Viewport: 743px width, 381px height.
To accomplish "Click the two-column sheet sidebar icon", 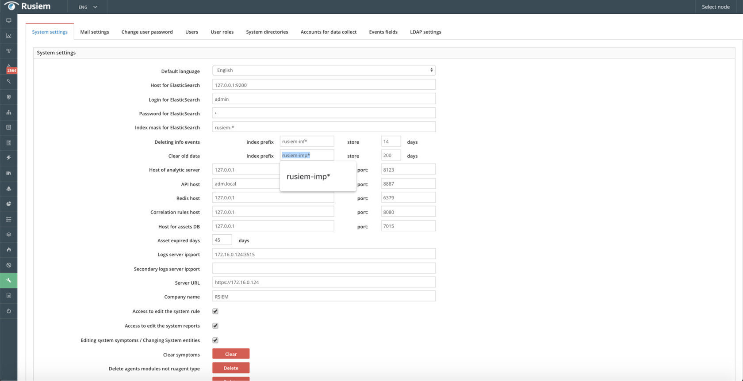I will pyautogui.click(x=8, y=143).
